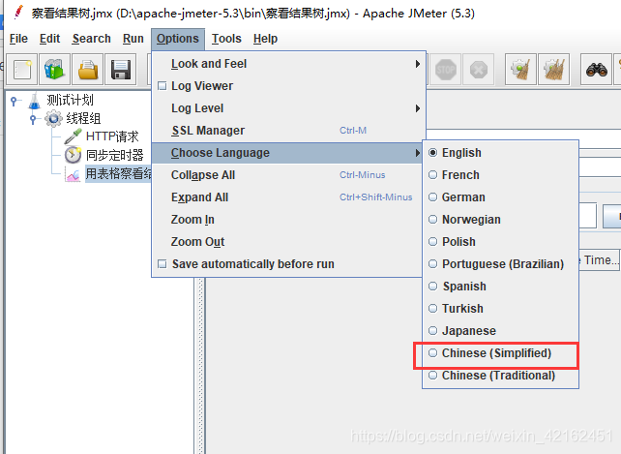Screen dimensions: 621x454
Task: Open the Run menu
Action: [133, 39]
